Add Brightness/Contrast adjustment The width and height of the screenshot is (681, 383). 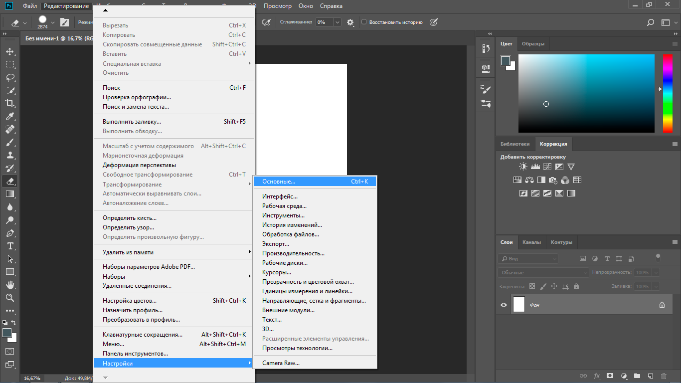(x=522, y=167)
